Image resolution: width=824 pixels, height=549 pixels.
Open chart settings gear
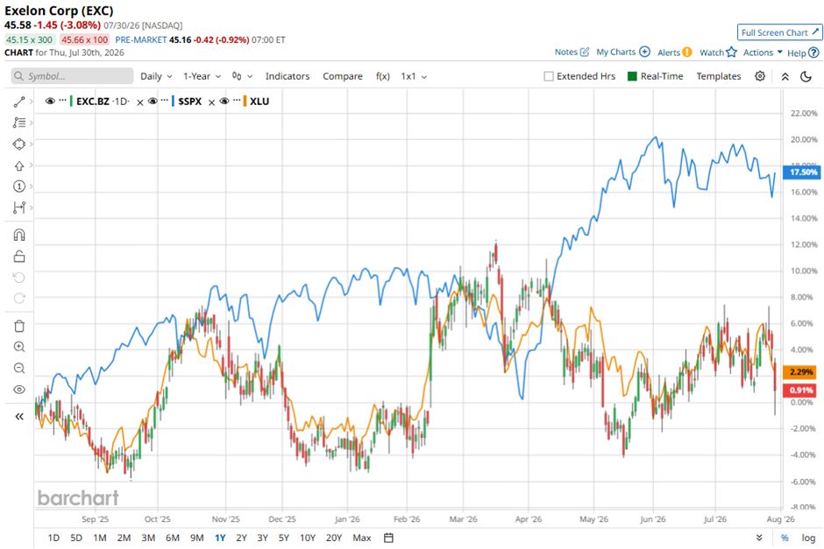click(x=760, y=76)
